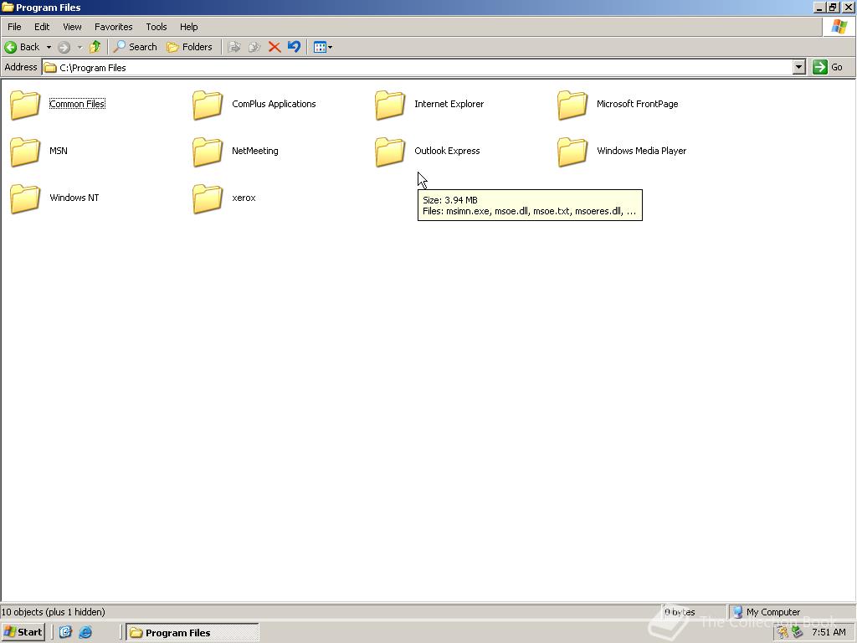Toggle the Folders pane
This screenshot has height=643, width=857.
[x=189, y=47]
